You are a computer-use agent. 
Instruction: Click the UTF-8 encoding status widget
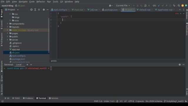point(131,101)
